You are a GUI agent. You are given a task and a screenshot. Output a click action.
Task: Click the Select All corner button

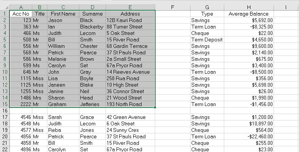(x=5, y=7)
